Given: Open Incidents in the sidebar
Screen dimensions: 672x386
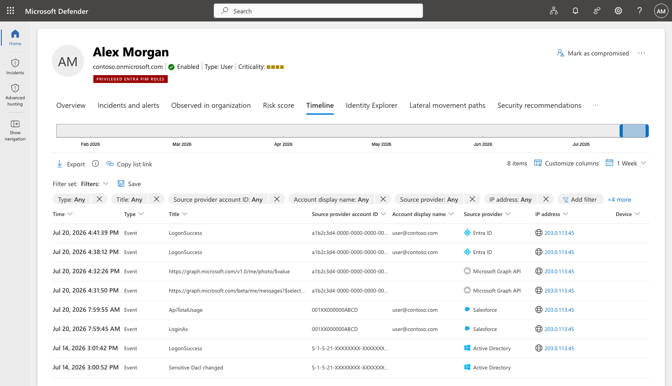Looking at the screenshot, I should (x=15, y=67).
